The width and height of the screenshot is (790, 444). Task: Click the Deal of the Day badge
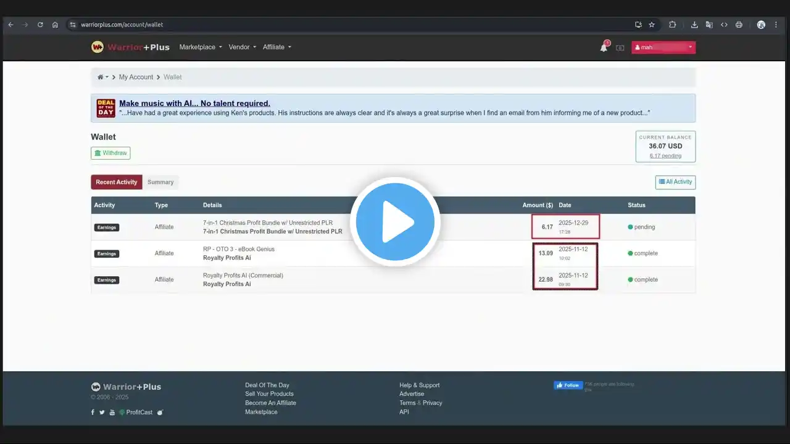(106, 109)
